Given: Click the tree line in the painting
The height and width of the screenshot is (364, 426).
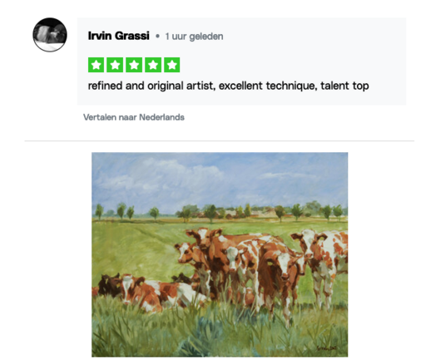Looking at the screenshot, I should (220, 212).
